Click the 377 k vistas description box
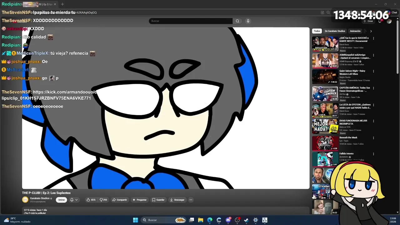Image resolution: width=400 pixels, height=225 pixels. point(166,211)
